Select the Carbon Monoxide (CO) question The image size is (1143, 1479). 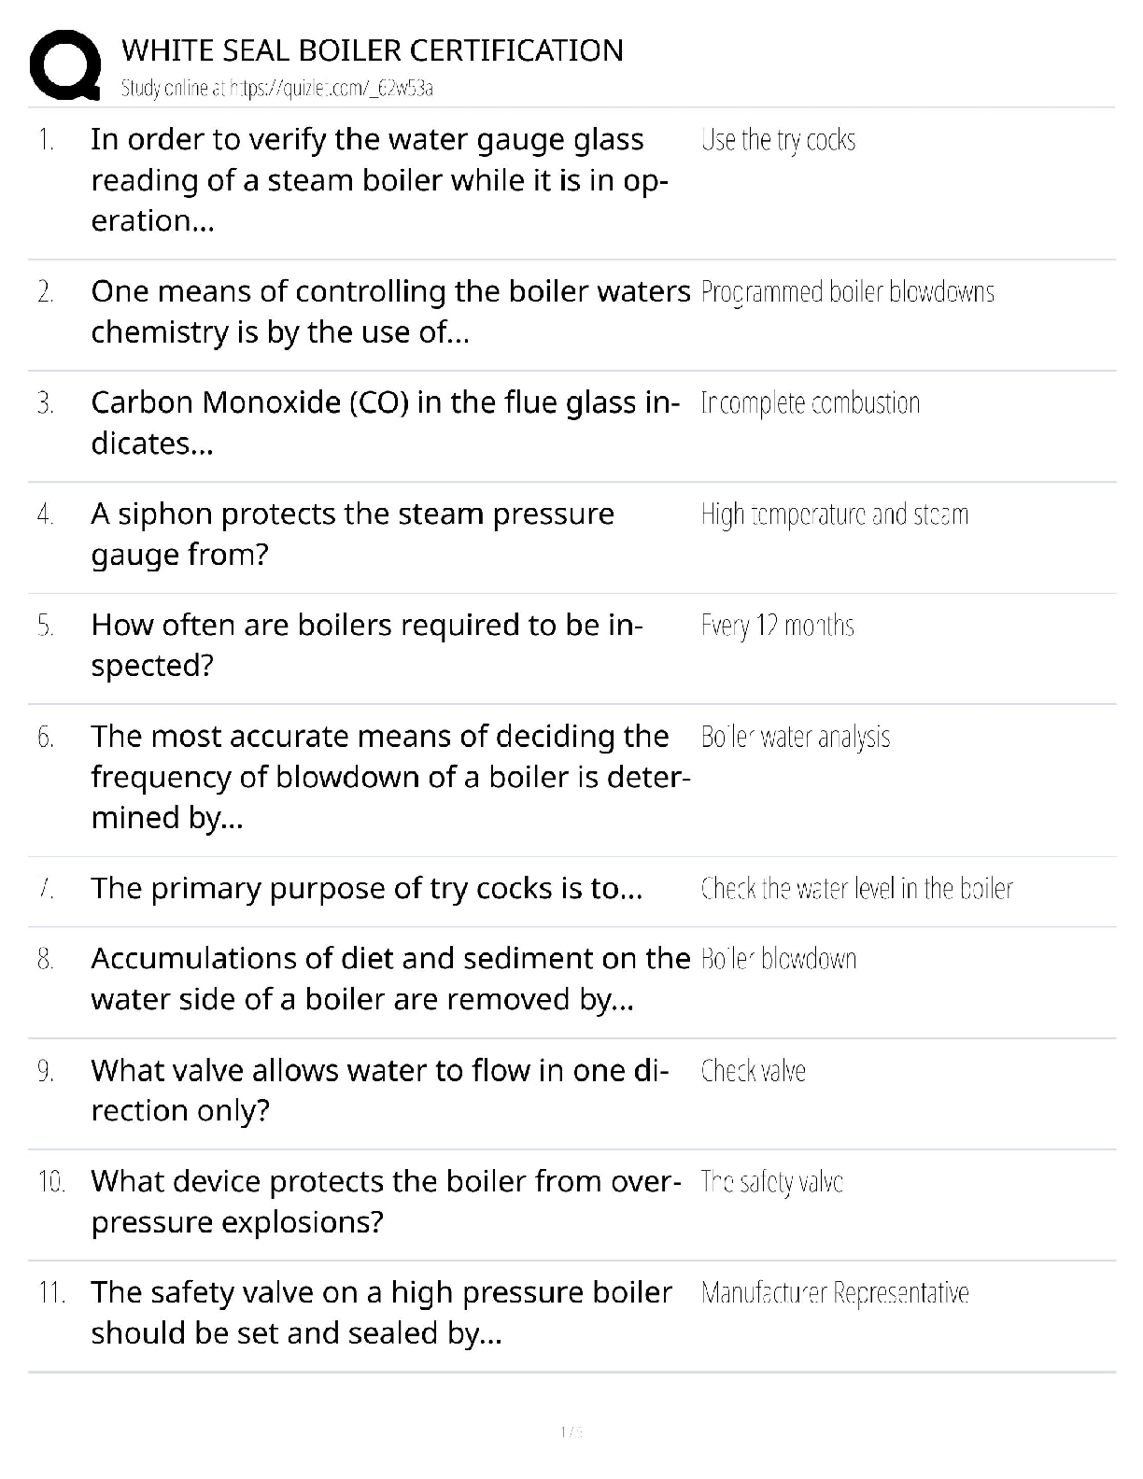tap(385, 423)
